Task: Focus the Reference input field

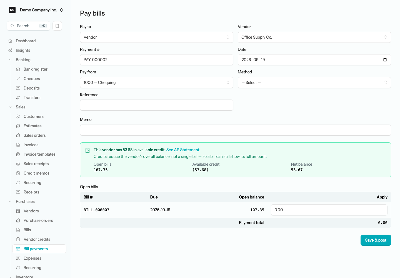Action: (x=157, y=105)
